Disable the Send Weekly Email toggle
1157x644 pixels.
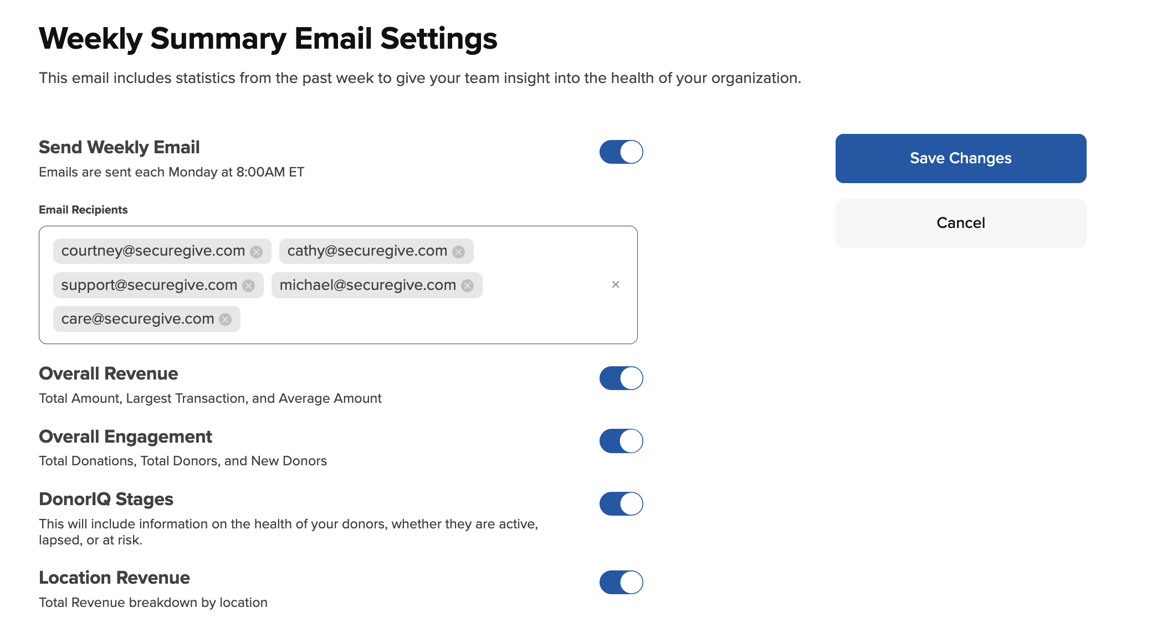click(x=621, y=152)
